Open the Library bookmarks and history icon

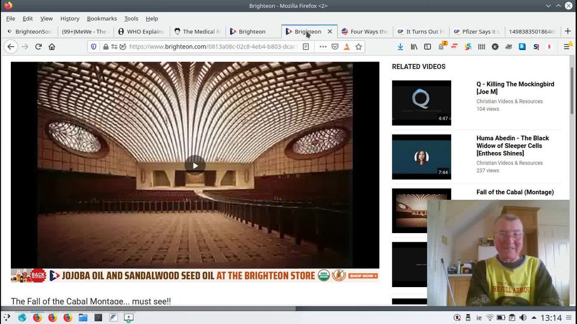click(414, 47)
